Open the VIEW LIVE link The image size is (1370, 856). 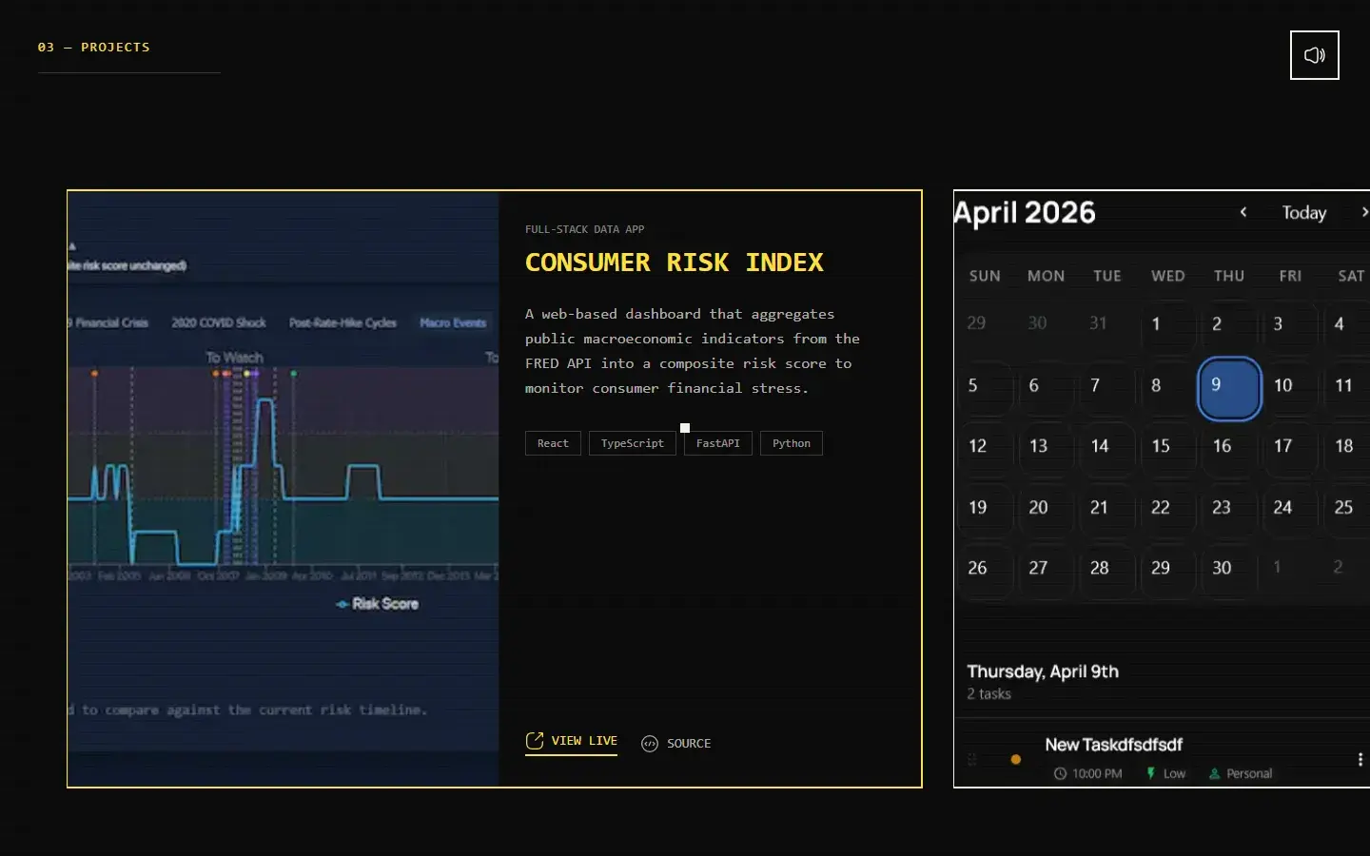pos(571,742)
